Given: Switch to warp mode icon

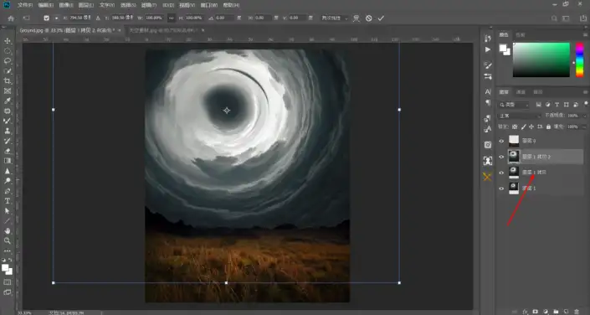Looking at the screenshot, I should (356, 18).
